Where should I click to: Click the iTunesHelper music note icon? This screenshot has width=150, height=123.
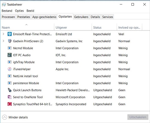pyautogui.click(x=10, y=69)
